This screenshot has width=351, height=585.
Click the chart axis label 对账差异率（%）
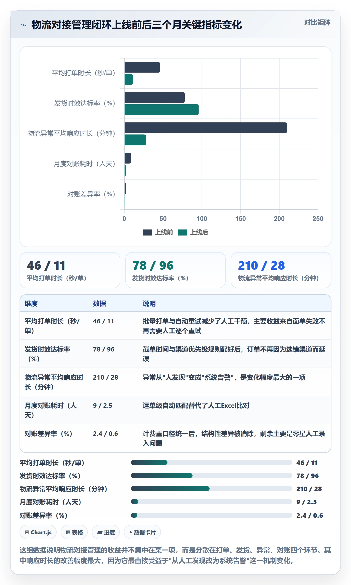(x=91, y=194)
